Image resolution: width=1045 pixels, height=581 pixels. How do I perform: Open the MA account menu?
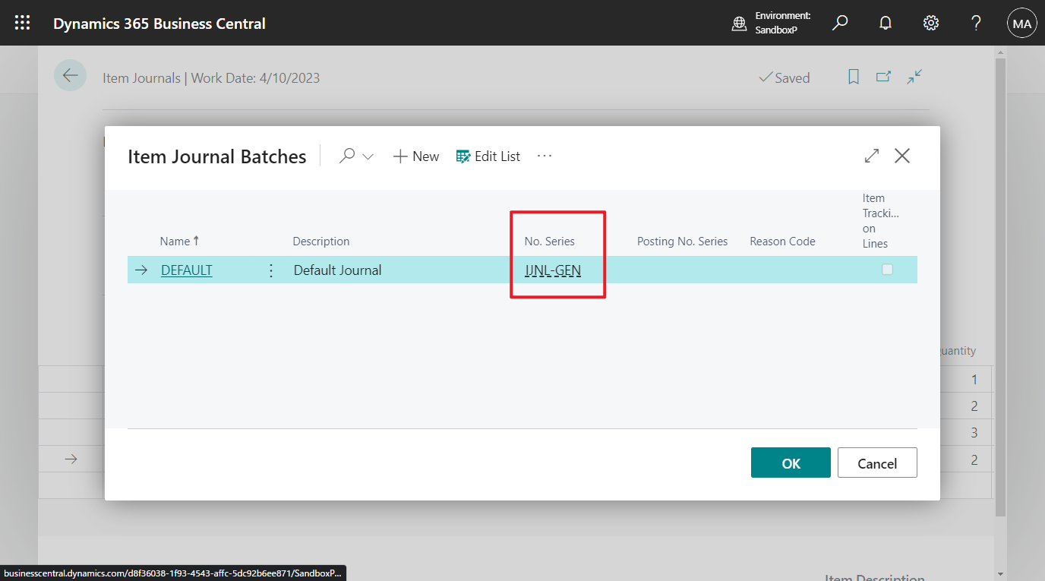1021,22
